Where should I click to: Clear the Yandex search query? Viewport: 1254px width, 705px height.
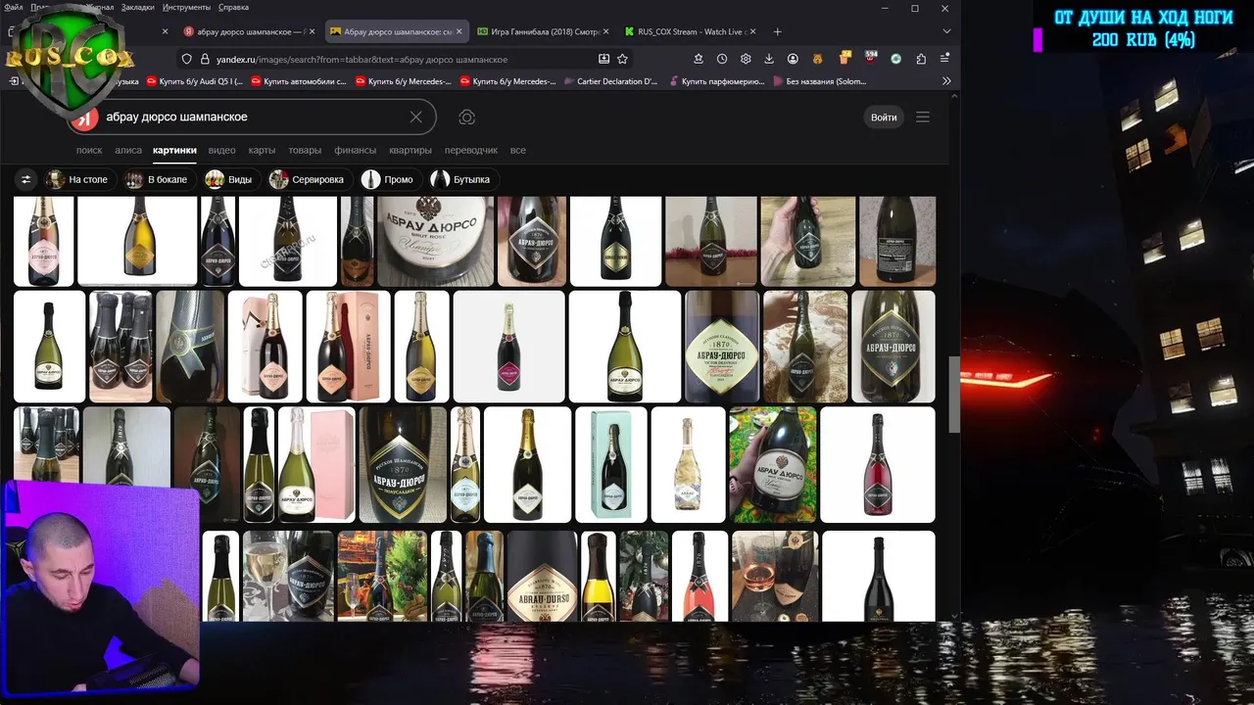coord(415,117)
